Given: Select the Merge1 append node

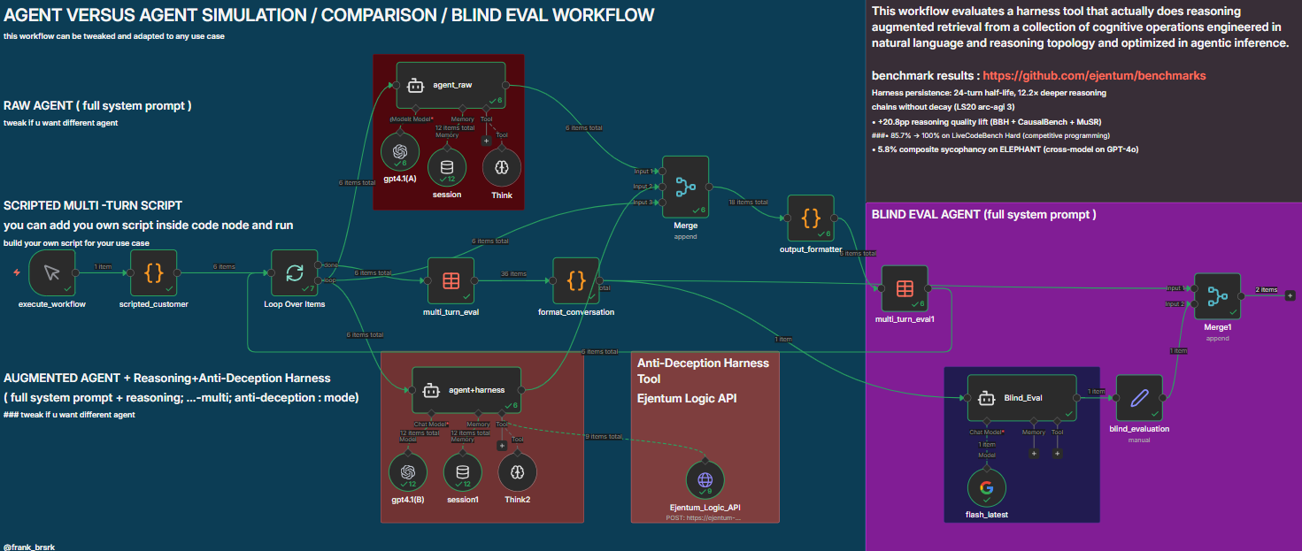Looking at the screenshot, I should (x=1218, y=296).
